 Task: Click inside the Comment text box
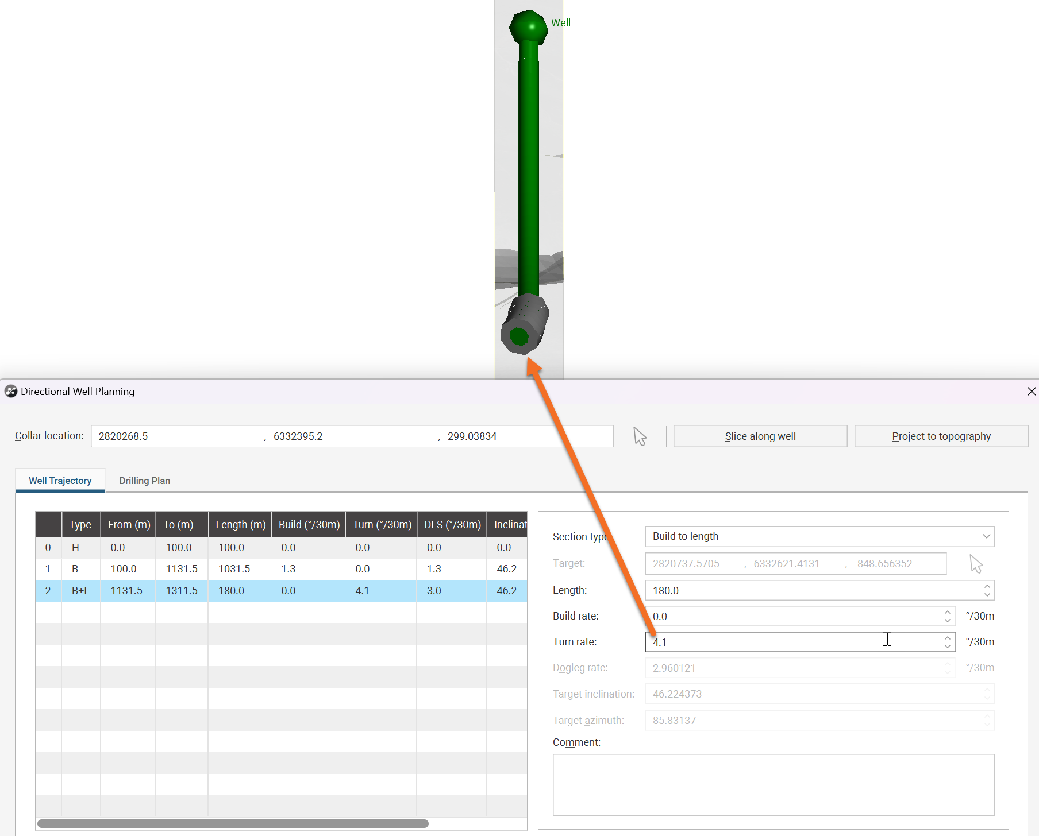pos(773,784)
